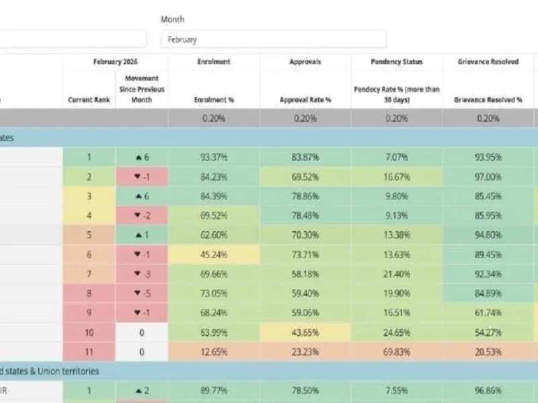The image size is (538, 403).
Task: Collapse the upper blue states group band
Action: coord(269,138)
